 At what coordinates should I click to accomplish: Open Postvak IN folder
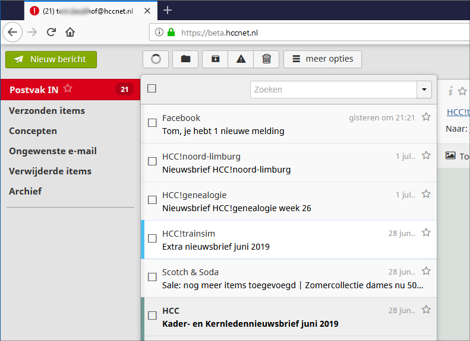coord(71,90)
